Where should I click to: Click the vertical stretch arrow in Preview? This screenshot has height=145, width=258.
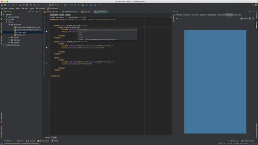(180, 19)
